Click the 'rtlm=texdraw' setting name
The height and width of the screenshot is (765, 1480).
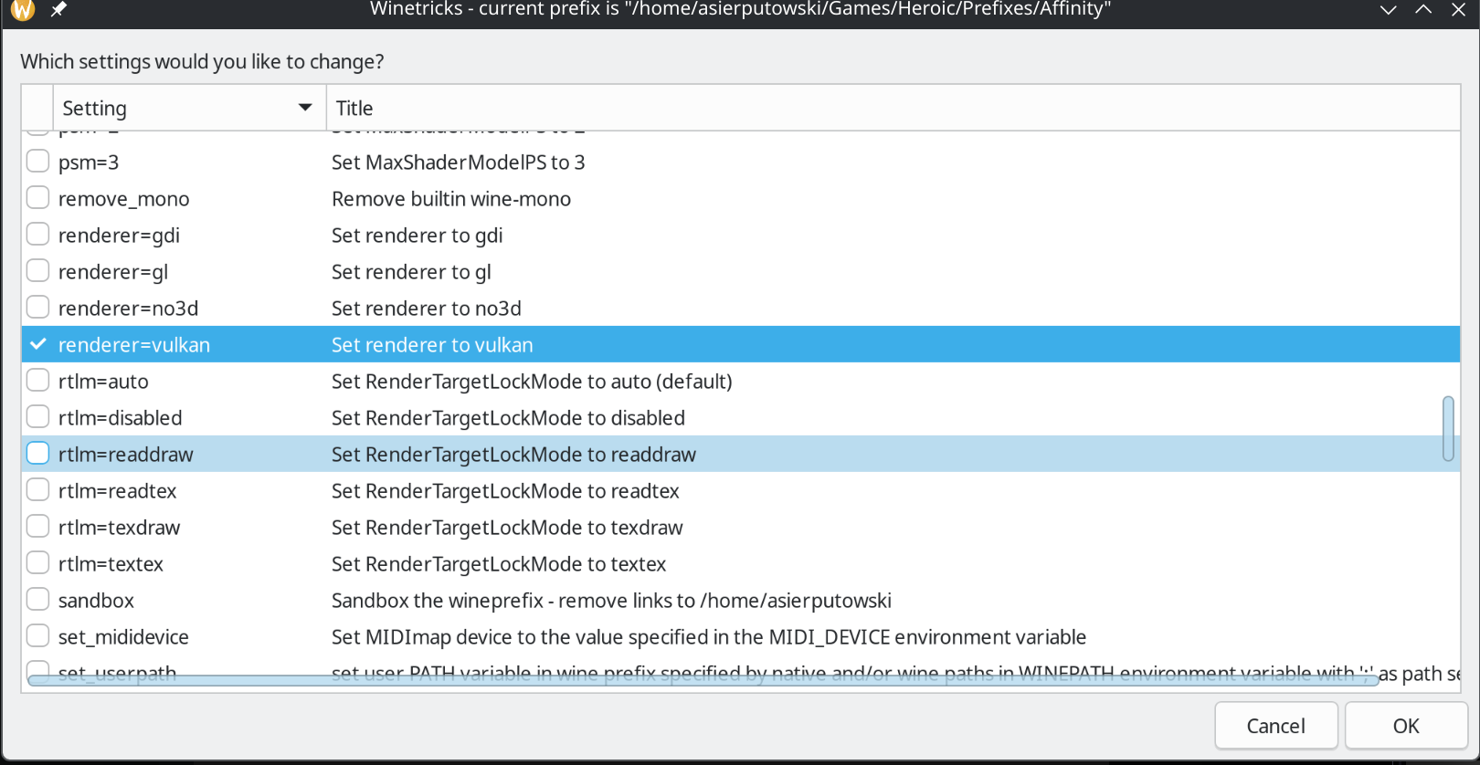[x=120, y=528]
